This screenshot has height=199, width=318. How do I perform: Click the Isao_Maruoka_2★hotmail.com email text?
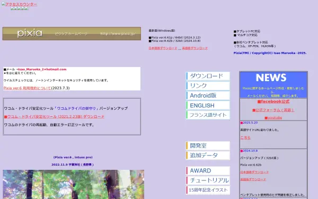pos(42,69)
